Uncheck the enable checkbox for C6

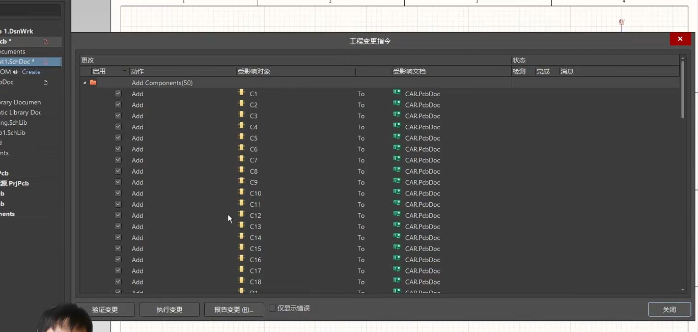coord(118,149)
